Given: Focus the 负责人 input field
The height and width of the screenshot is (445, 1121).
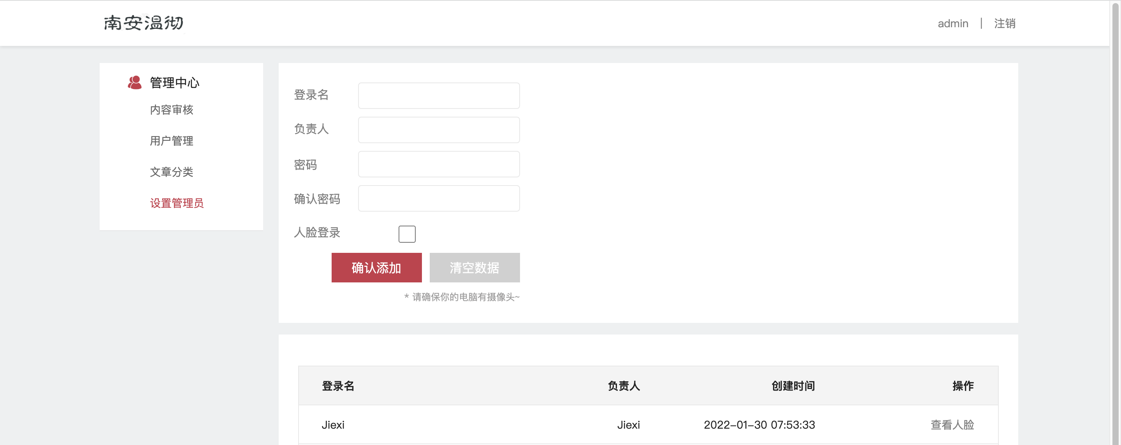Looking at the screenshot, I should (x=439, y=130).
